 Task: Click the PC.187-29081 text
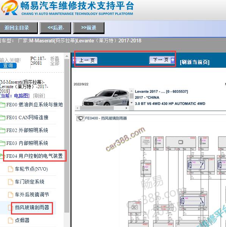tap(38, 61)
